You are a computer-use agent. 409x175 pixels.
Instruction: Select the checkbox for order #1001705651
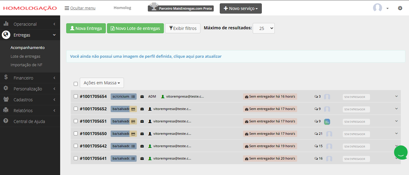[x=76, y=121]
